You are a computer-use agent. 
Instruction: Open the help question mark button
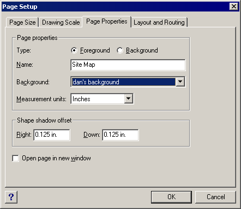click(11, 197)
